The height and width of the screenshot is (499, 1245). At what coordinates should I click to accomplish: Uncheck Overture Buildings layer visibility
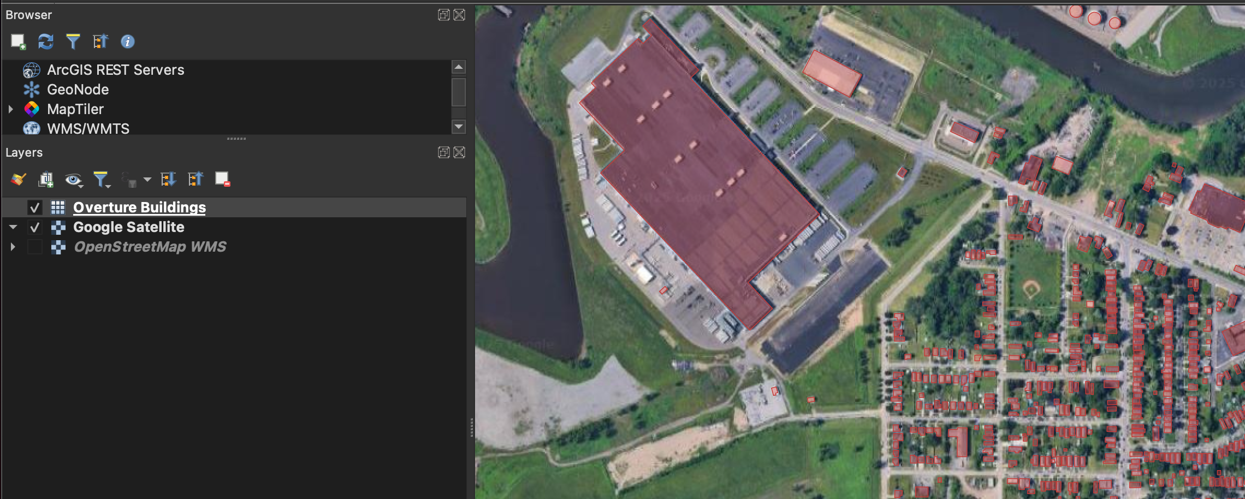[35, 207]
